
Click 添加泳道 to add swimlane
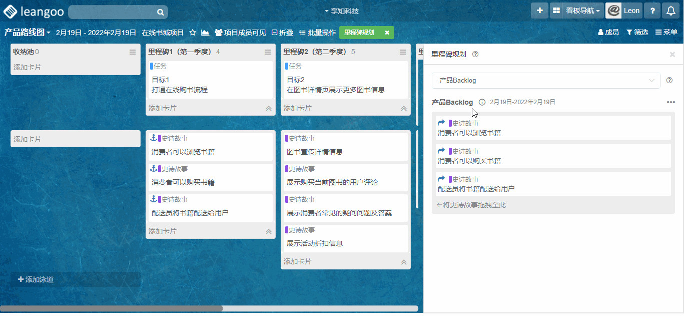(x=36, y=279)
